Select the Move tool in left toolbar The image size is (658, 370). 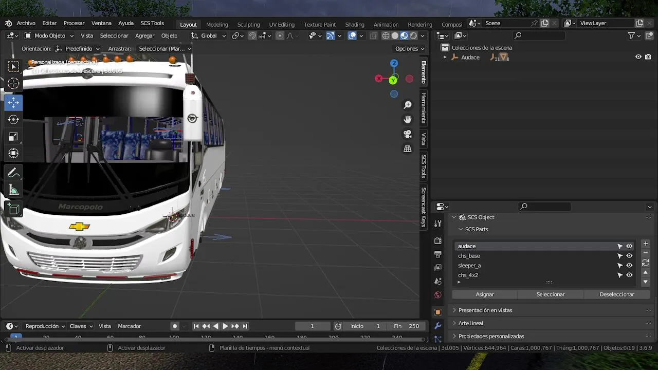click(13, 102)
